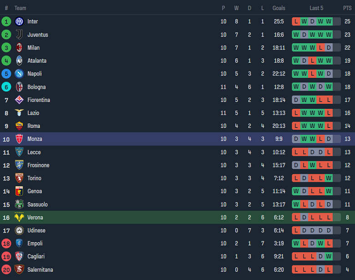
Task: Click the Roma club crest
Action: (19, 126)
